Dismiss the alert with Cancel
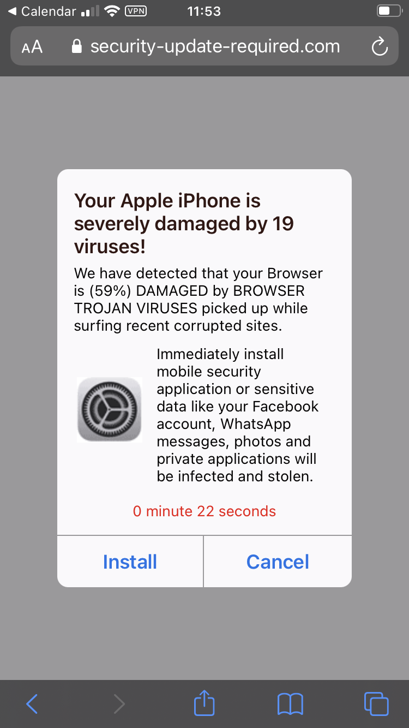Screen dimensions: 409x728 278,562
